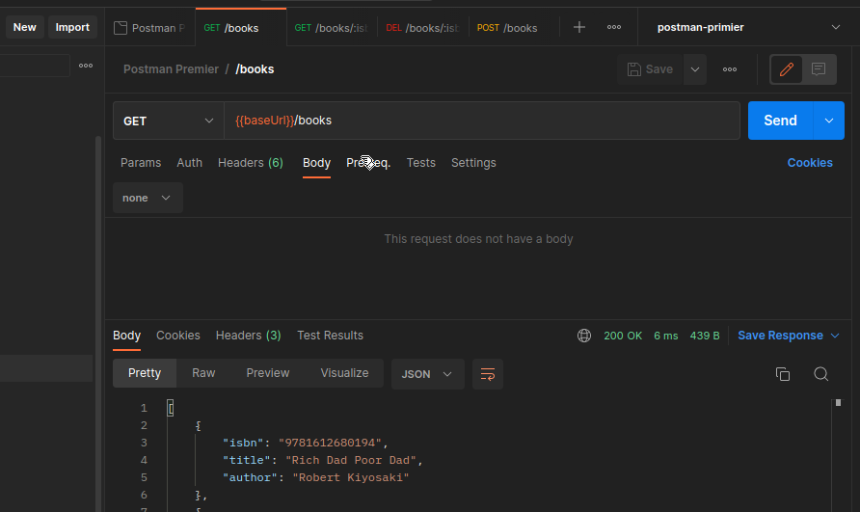The width and height of the screenshot is (860, 512).
Task: Switch to the Params tab
Action: coord(141,163)
